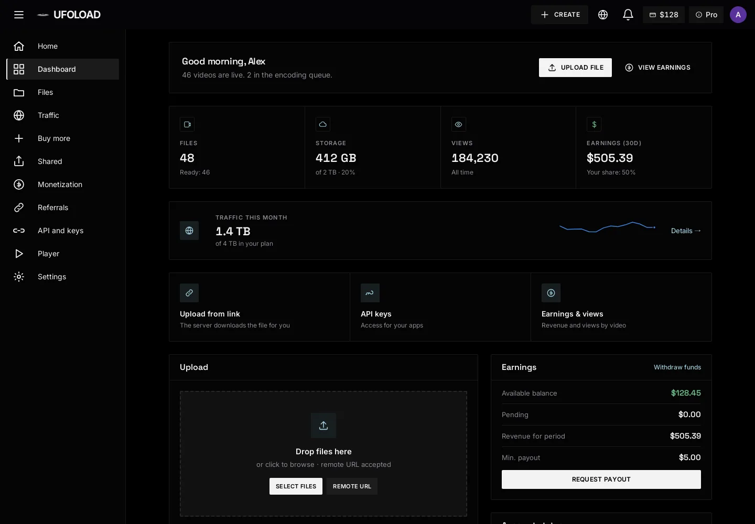This screenshot has width=755, height=524.
Task: Click the Remote URL button
Action: (x=352, y=486)
